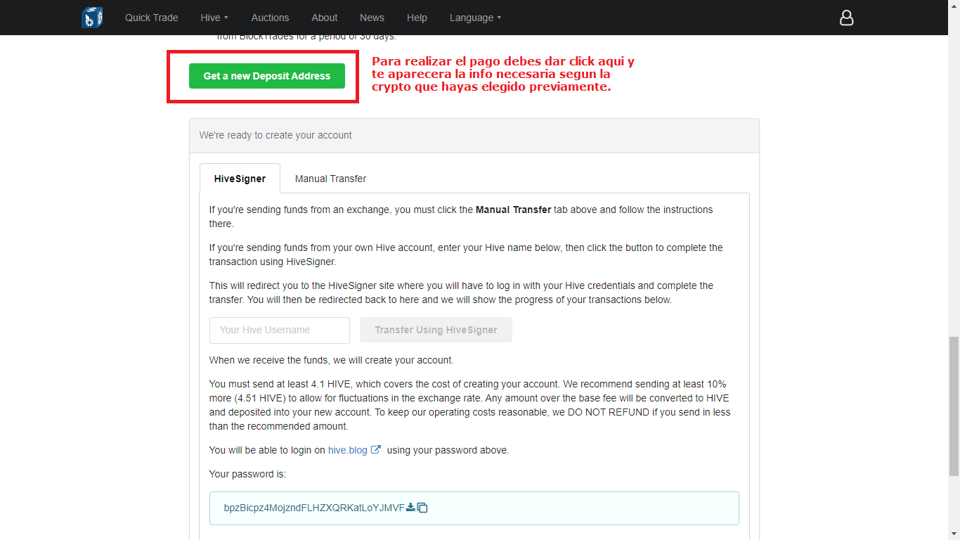Focus the Your Hive Username field
Screen dimensions: 960x540
[280, 330]
